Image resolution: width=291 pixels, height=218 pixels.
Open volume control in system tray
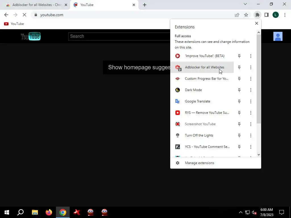point(254,212)
